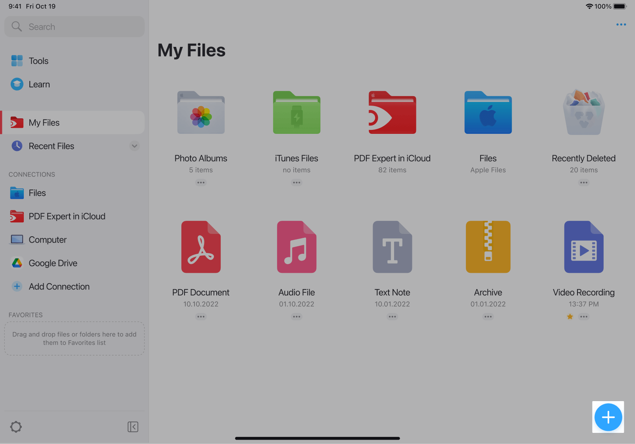Toggle the favorite star on Video Recording

570,317
